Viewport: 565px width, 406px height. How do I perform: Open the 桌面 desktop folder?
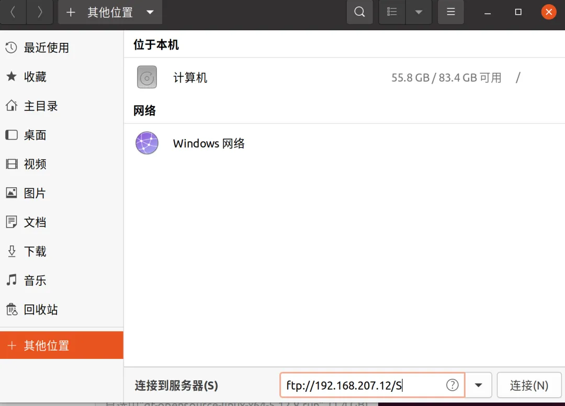tap(62, 135)
